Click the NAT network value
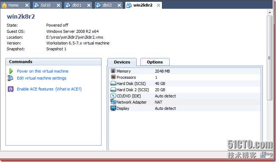 pos(158,102)
